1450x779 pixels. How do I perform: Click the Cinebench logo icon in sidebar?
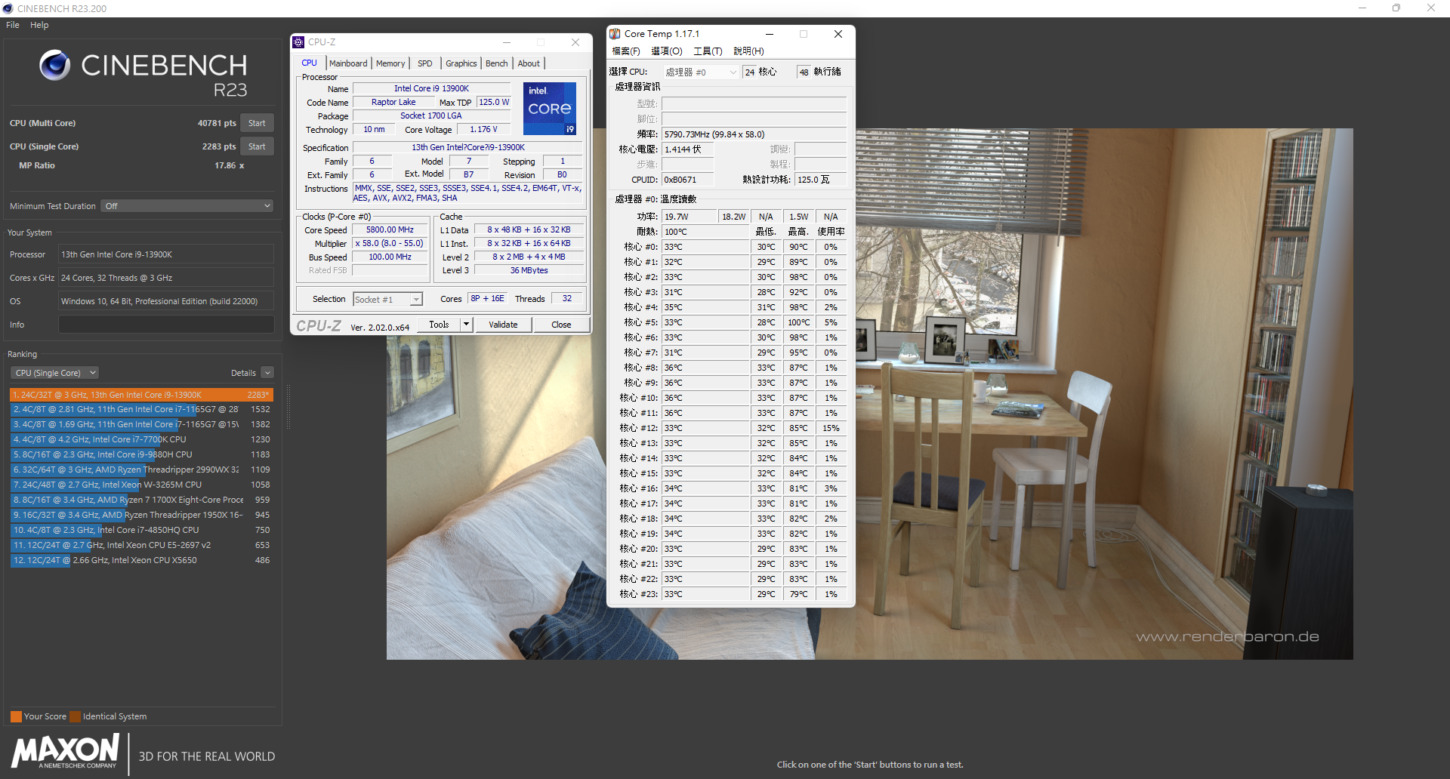click(54, 66)
